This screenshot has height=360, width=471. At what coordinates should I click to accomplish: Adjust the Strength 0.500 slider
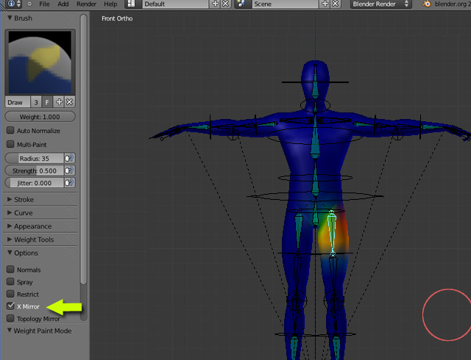(35, 170)
